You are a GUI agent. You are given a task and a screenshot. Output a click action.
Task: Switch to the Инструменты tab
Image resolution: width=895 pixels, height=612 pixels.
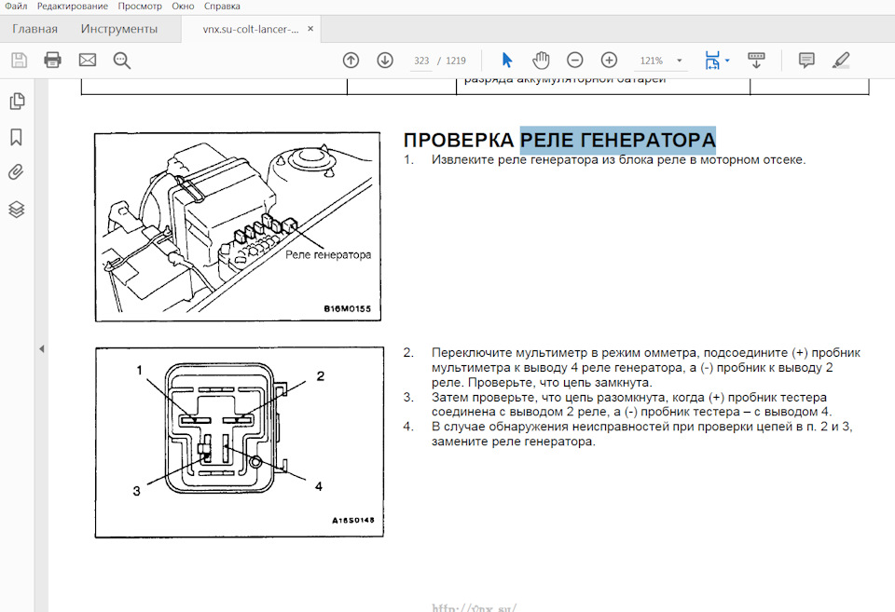tap(118, 29)
